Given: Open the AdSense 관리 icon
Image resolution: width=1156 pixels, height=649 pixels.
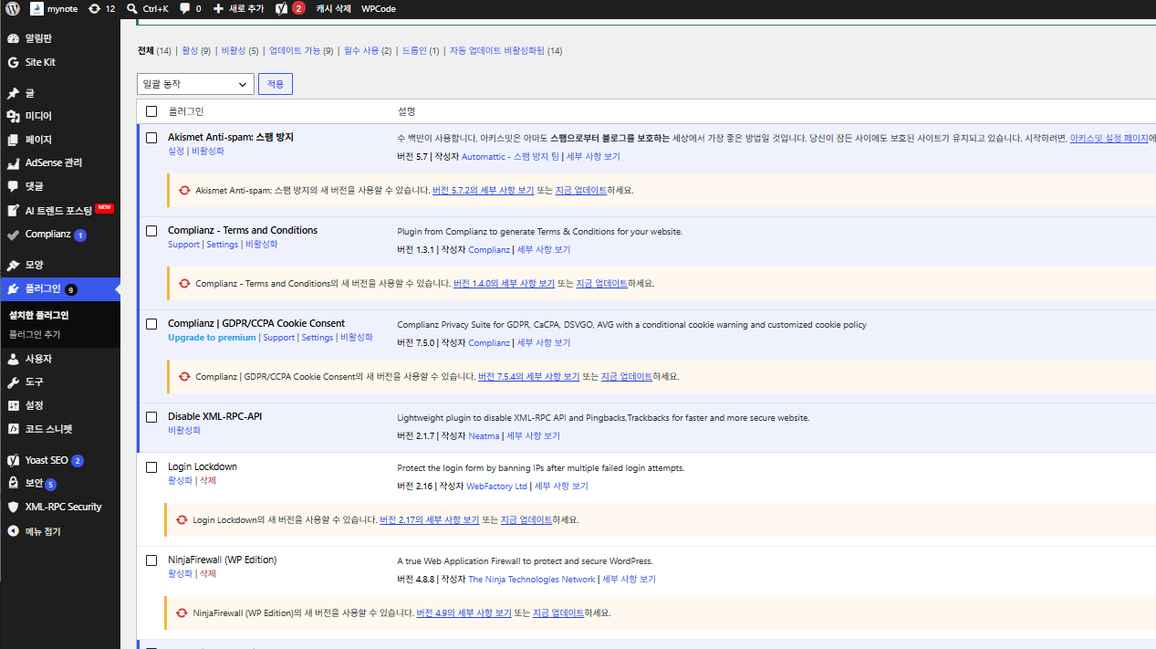Looking at the screenshot, I should point(13,162).
